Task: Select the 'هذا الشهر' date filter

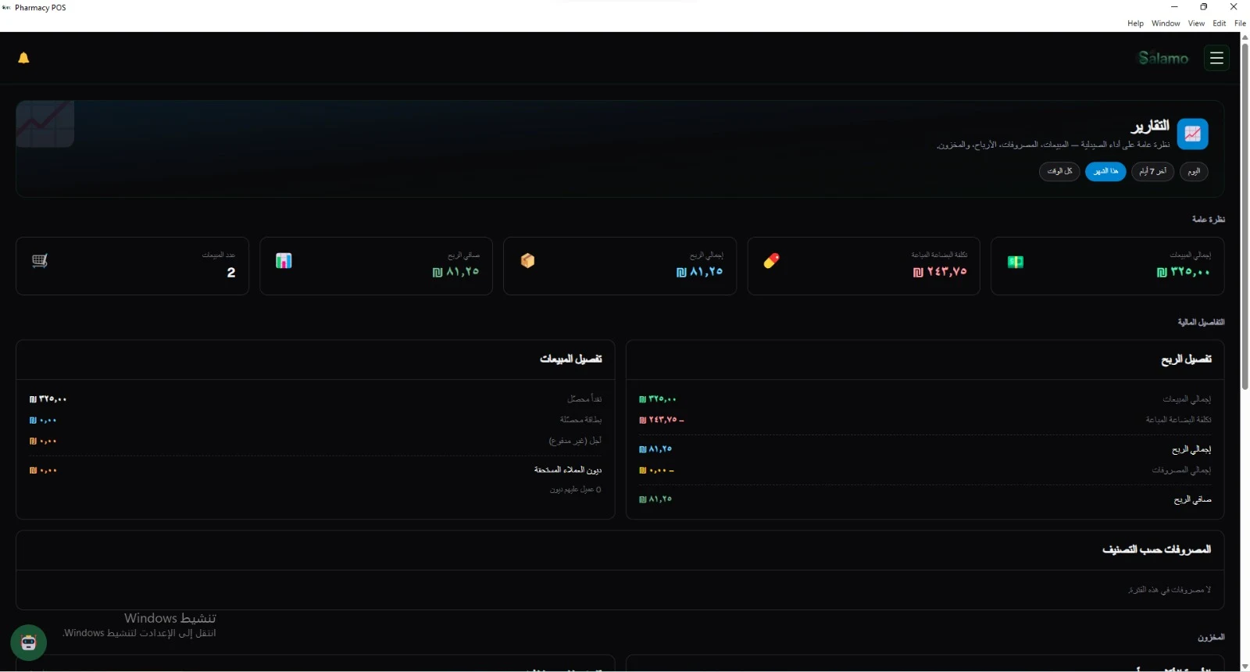Action: click(1105, 171)
